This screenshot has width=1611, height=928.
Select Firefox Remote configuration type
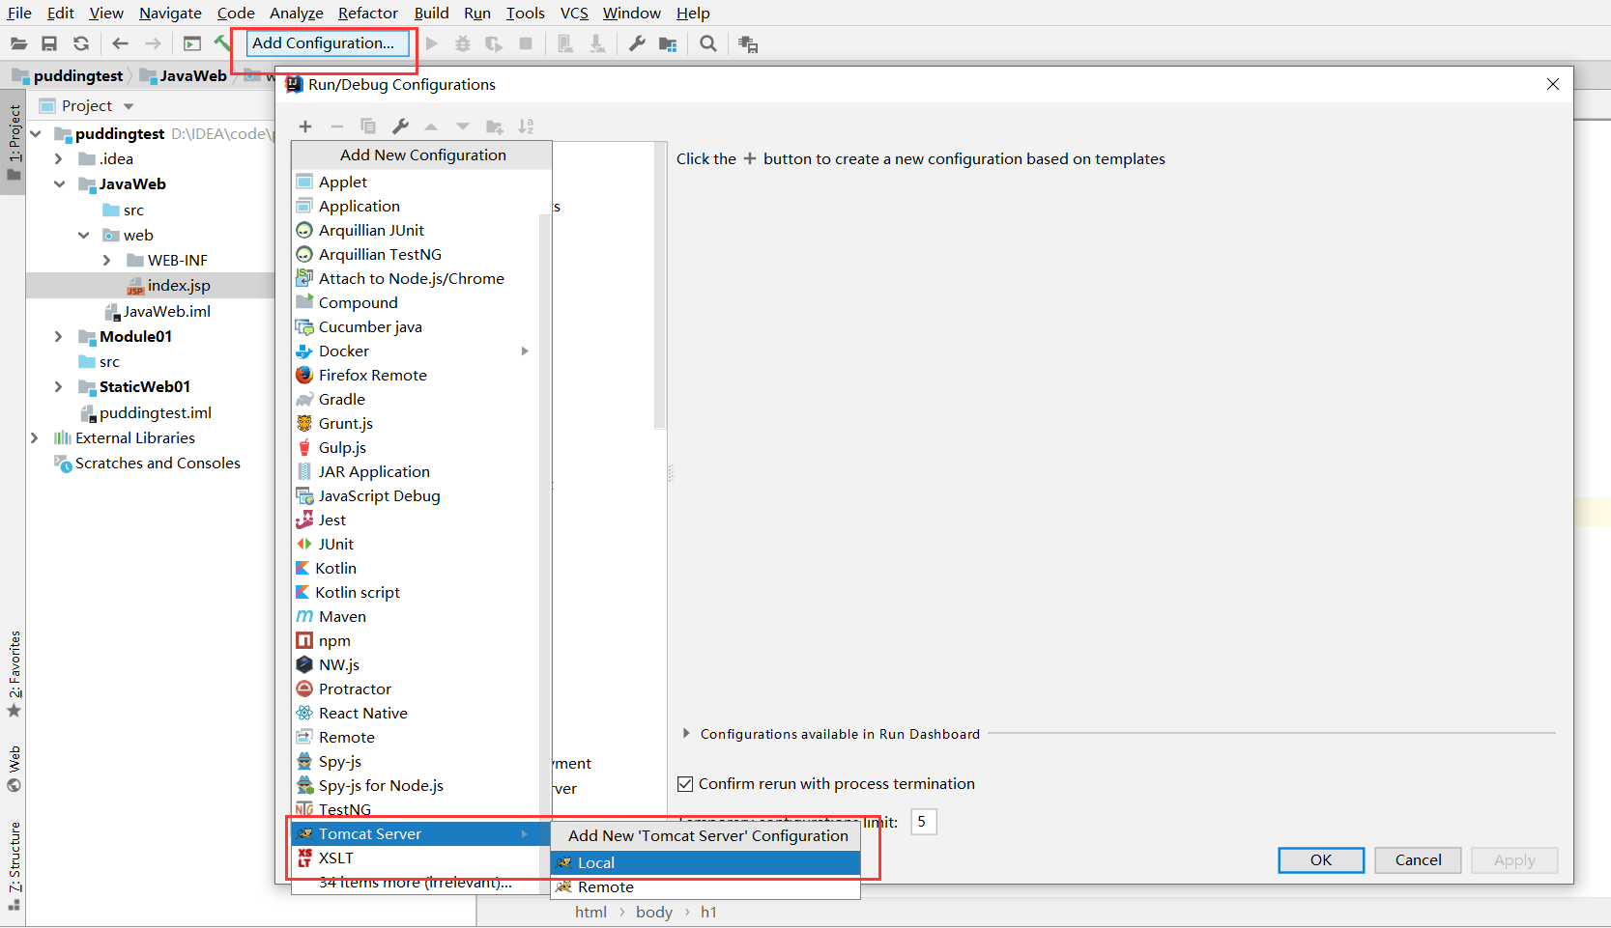[x=415, y=376]
